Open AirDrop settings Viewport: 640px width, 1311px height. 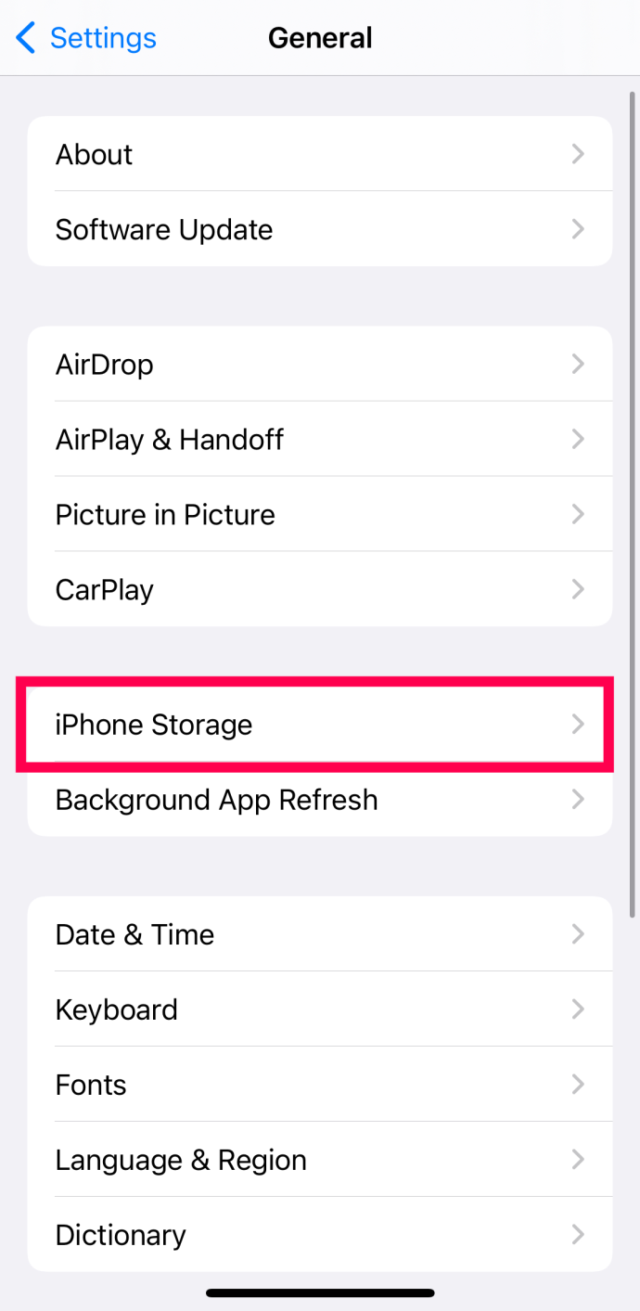(x=320, y=364)
